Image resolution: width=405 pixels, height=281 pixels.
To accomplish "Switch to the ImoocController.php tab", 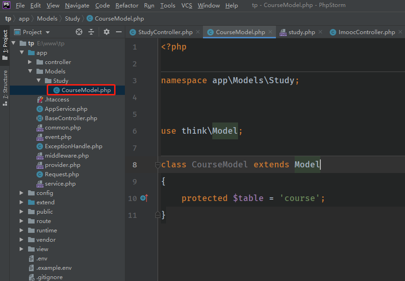I will point(366,32).
